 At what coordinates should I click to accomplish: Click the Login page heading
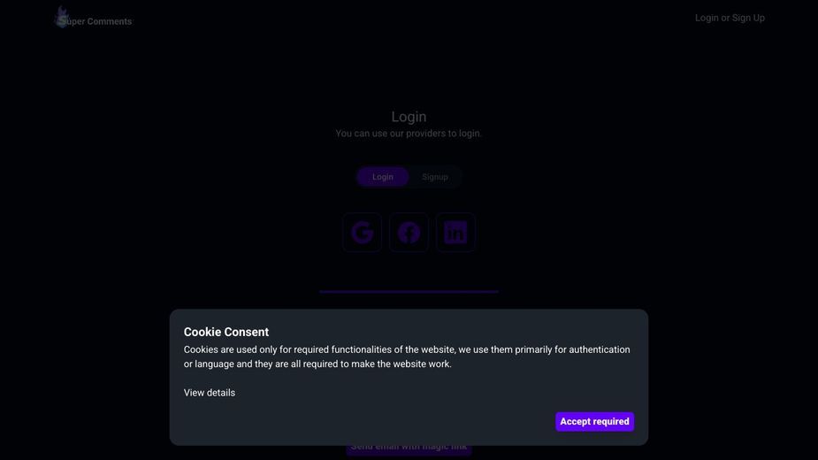pos(409,117)
